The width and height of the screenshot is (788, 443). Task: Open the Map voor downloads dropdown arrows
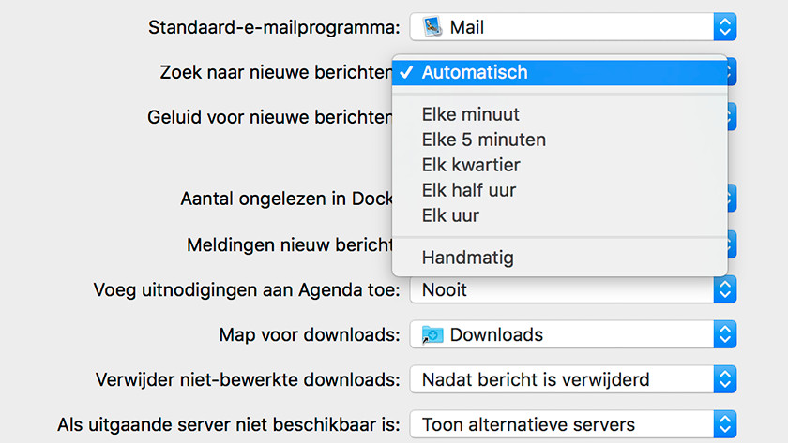[x=724, y=334]
